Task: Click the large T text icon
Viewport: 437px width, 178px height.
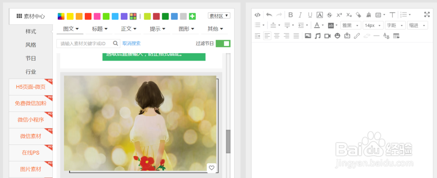Action: (x=392, y=15)
